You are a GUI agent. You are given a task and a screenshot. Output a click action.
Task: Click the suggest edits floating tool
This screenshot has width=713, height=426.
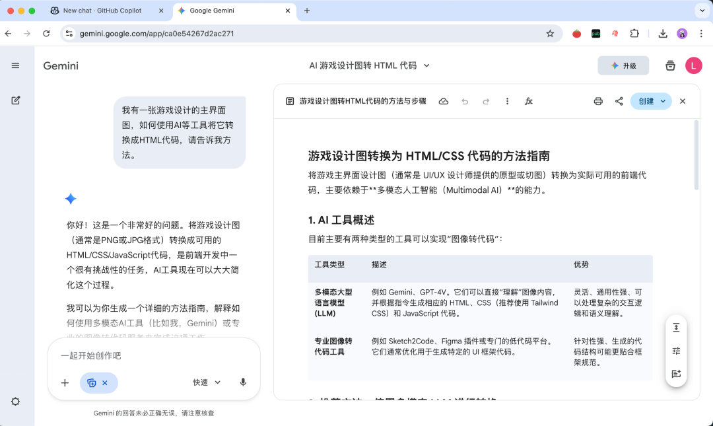click(x=676, y=374)
